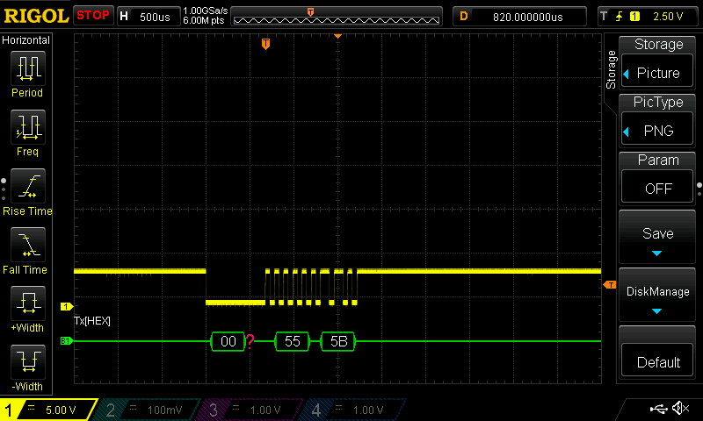This screenshot has width=703, height=421.
Task: Click the orange screen center marker
Action: [337, 36]
